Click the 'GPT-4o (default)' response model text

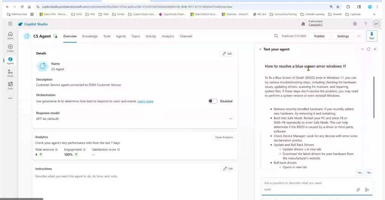(47, 119)
